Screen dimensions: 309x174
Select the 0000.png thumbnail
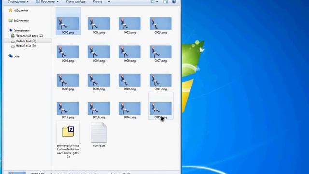(68, 24)
